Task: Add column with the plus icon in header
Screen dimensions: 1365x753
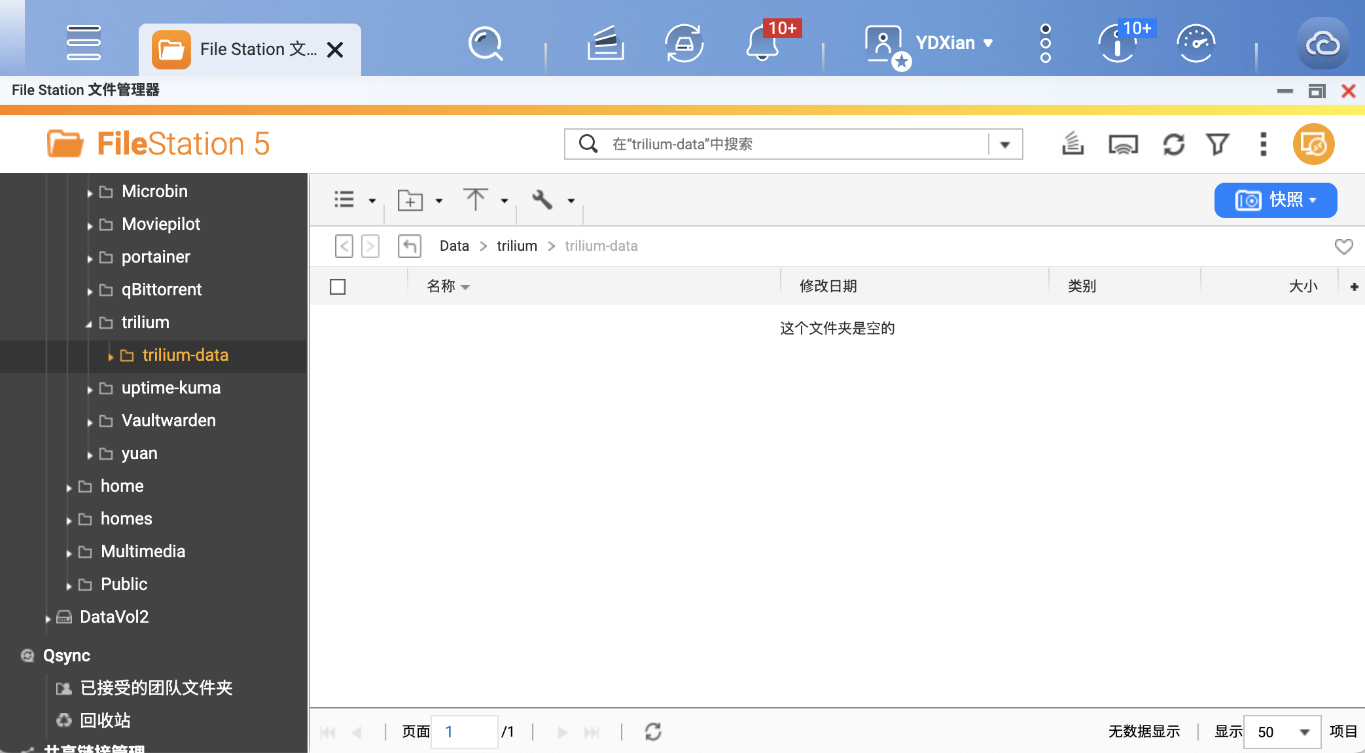Action: (1354, 287)
